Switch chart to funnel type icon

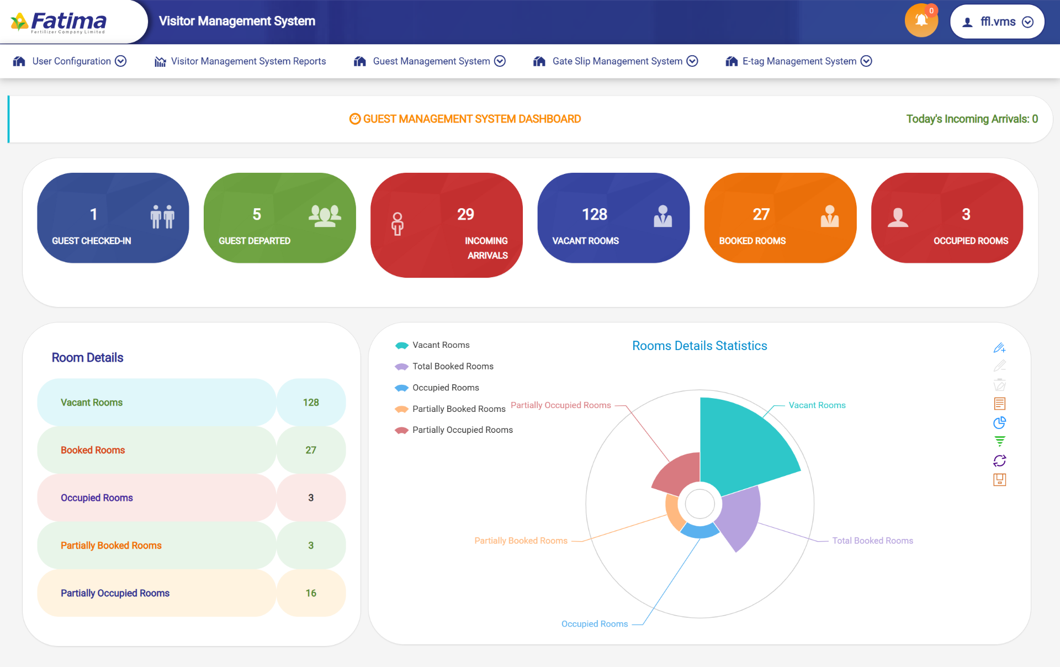coord(999,442)
